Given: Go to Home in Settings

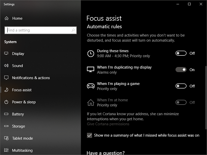Looking at the screenshot, I should [17, 18].
